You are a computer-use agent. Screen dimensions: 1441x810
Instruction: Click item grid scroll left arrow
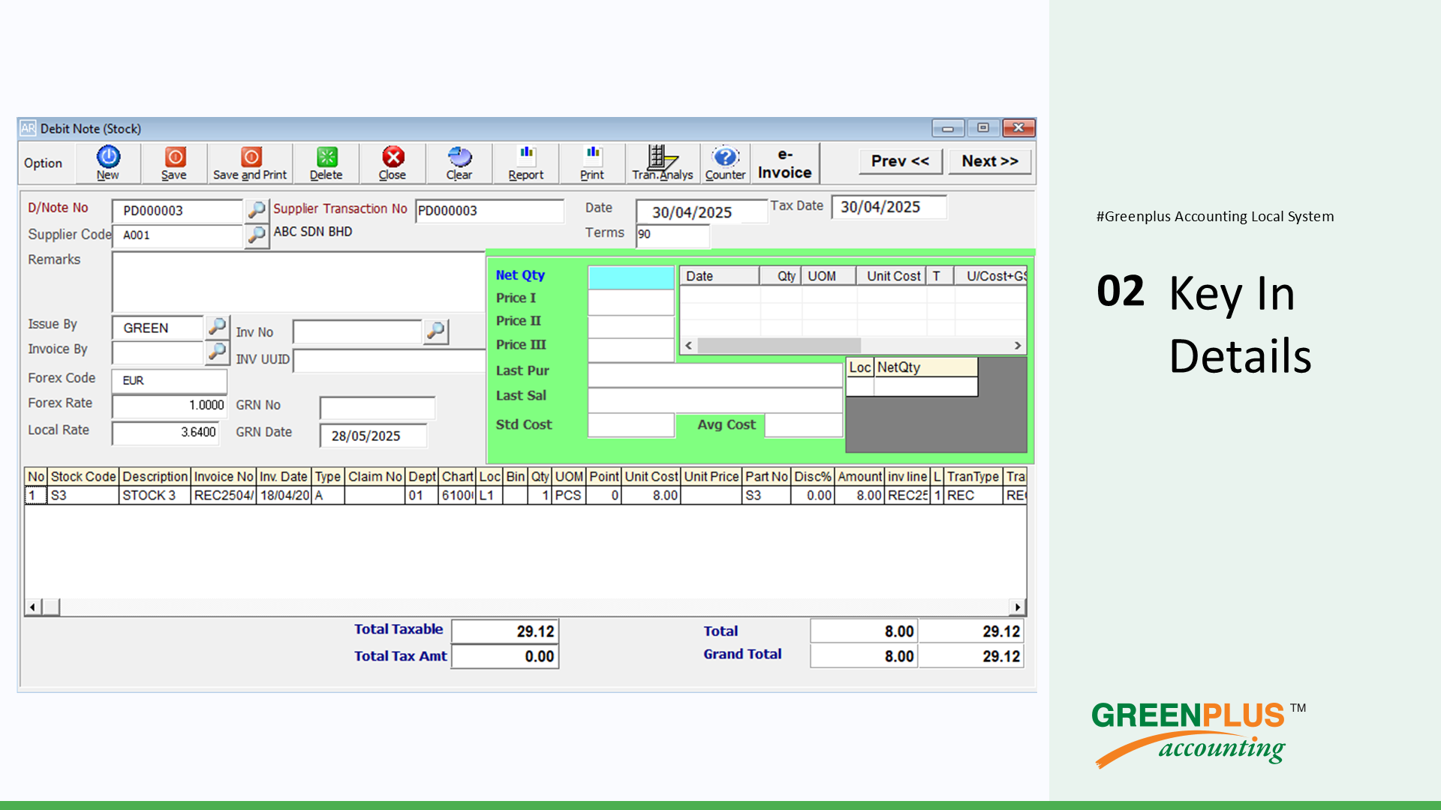click(32, 607)
